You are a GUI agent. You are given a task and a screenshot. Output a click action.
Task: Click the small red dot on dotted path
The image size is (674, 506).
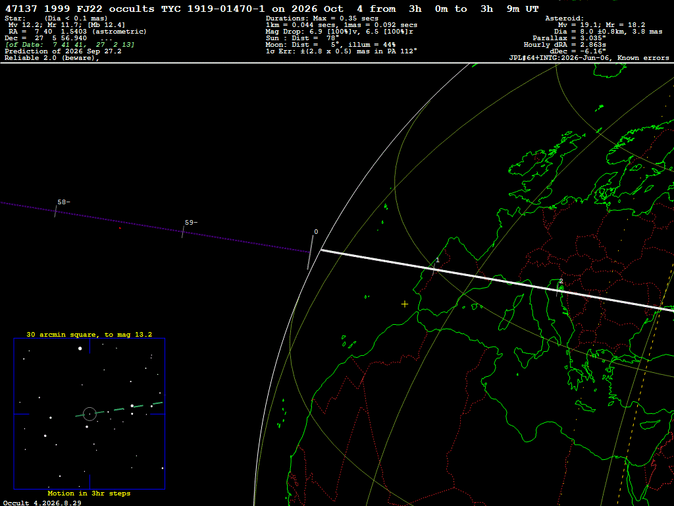[120, 228]
